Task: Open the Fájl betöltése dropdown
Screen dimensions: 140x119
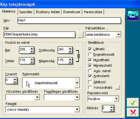Action: (119, 35)
